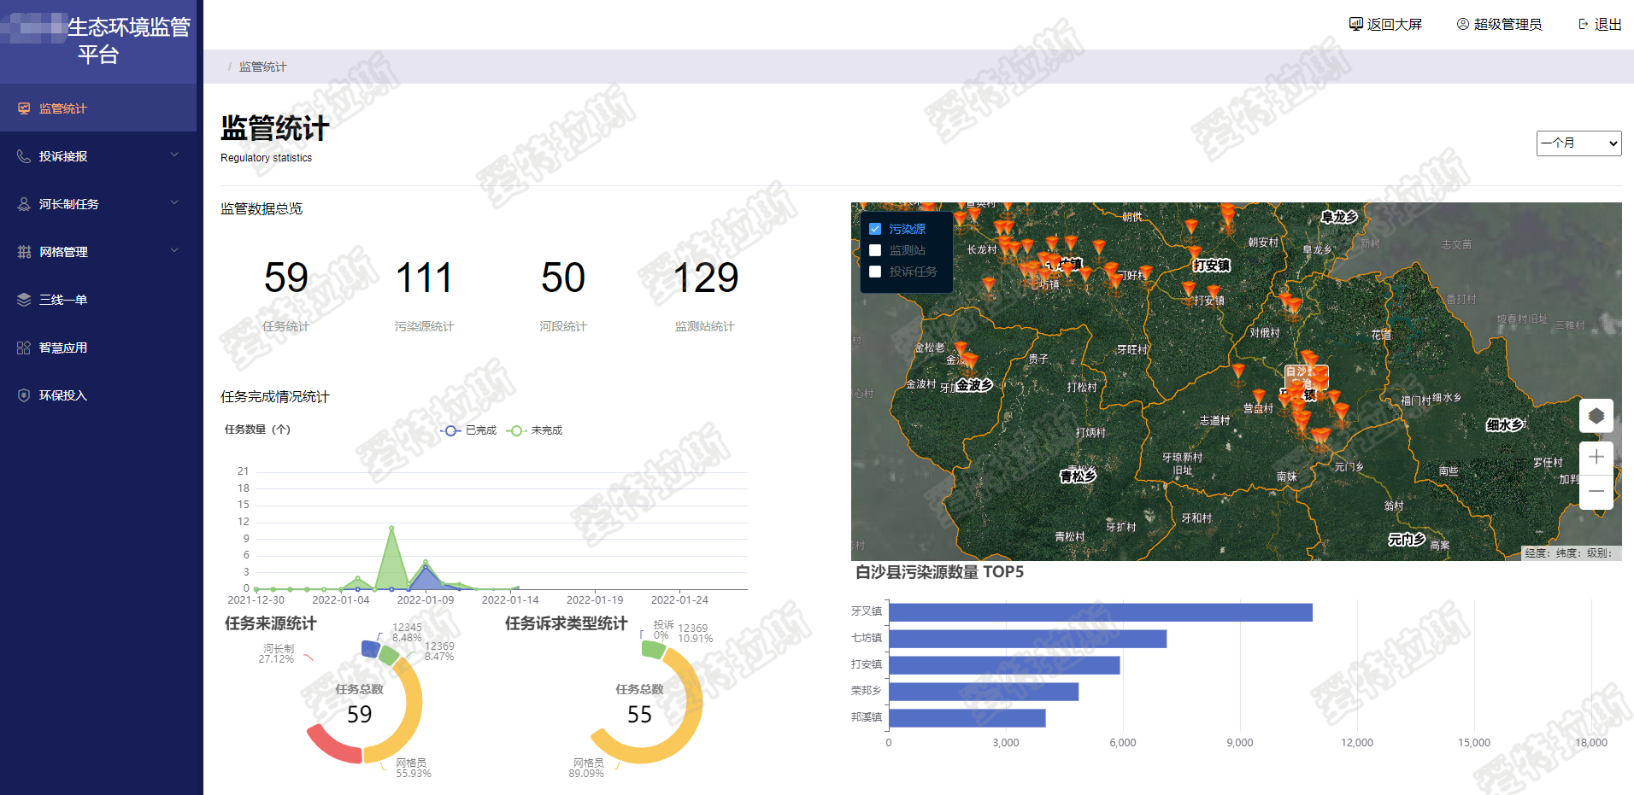Expand the 投诉接报 submenu chevron
Viewport: 1634px width, 795px height.
click(174, 155)
